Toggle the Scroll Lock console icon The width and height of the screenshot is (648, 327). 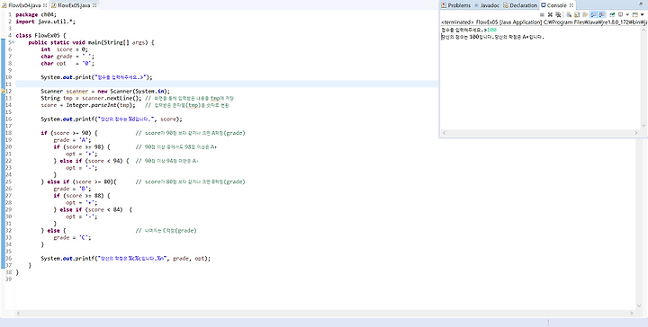click(x=577, y=14)
